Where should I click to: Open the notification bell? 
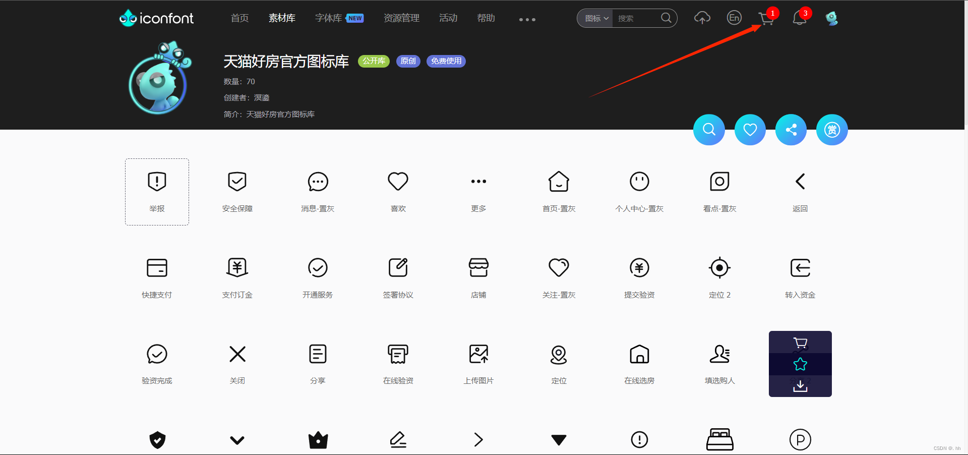click(x=799, y=18)
